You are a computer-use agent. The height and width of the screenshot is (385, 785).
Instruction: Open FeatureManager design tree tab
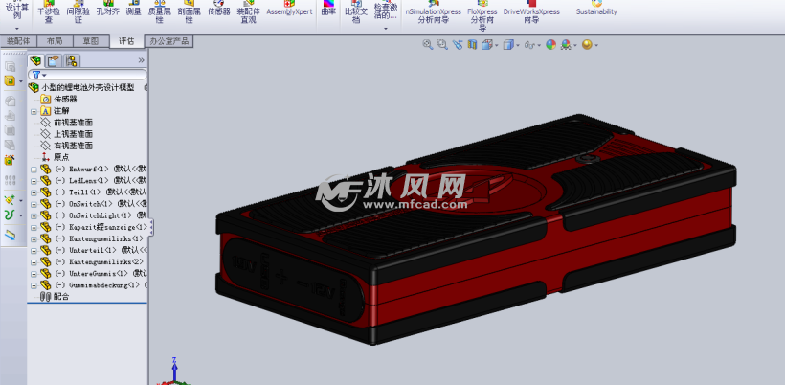(35, 61)
